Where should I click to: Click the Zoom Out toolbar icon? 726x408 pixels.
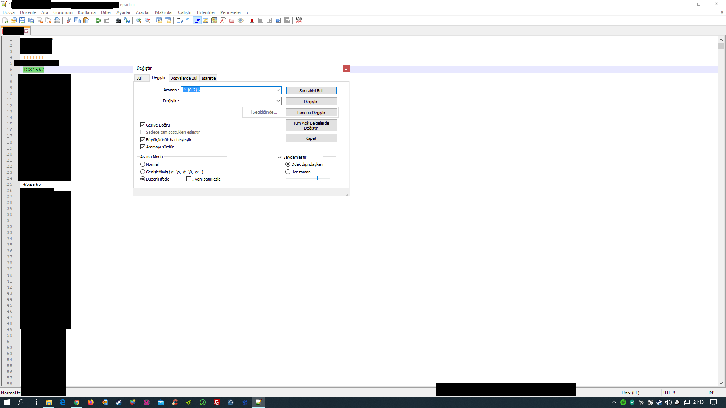[x=147, y=20]
